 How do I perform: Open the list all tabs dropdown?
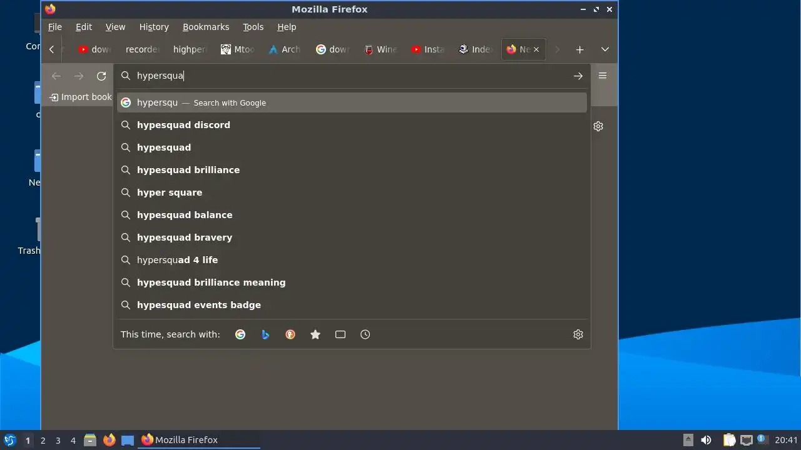coord(605,49)
